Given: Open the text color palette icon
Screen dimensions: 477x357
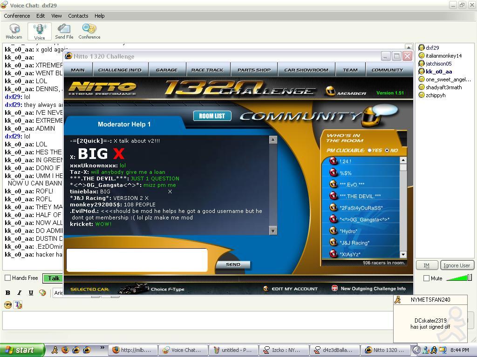Looking at the screenshot, I should [x=42, y=293].
